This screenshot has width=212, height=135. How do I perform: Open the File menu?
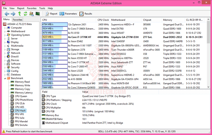5,8
